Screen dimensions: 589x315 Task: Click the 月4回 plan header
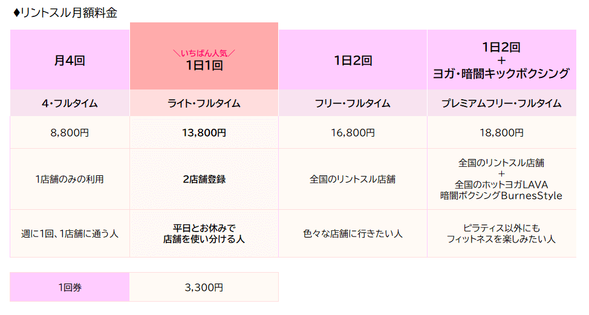pyautogui.click(x=70, y=60)
